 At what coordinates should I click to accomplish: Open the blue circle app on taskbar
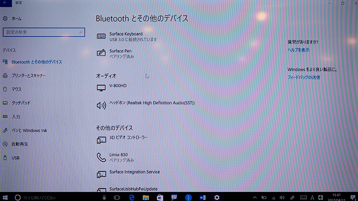click(188, 197)
